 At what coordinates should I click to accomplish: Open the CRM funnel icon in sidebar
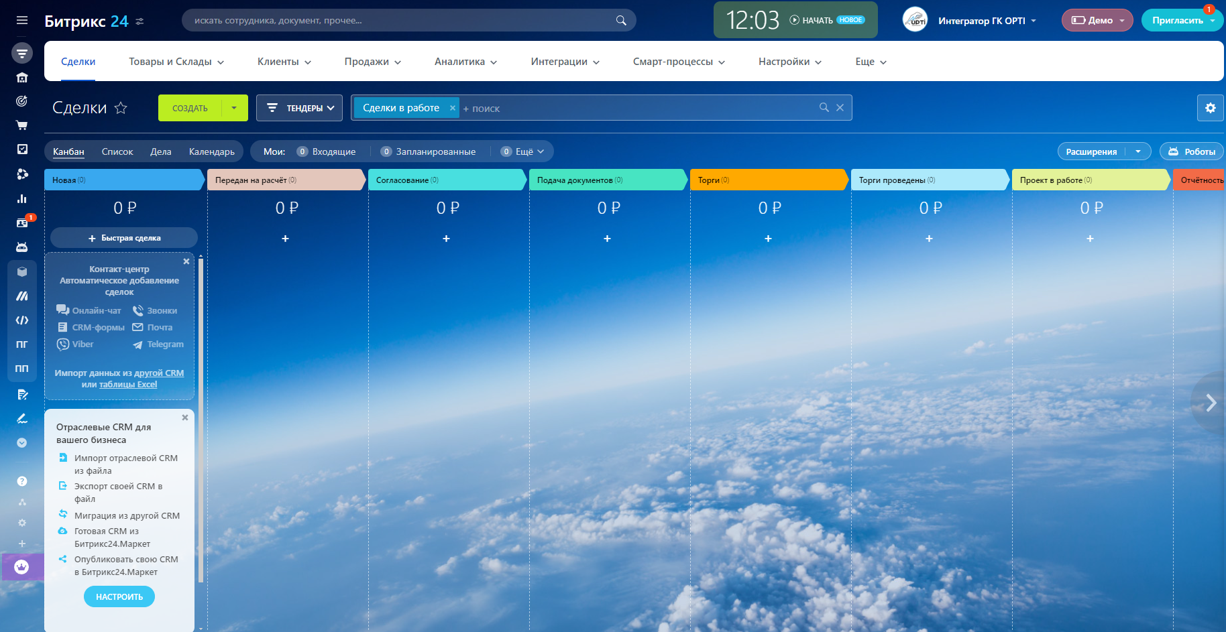click(22, 53)
